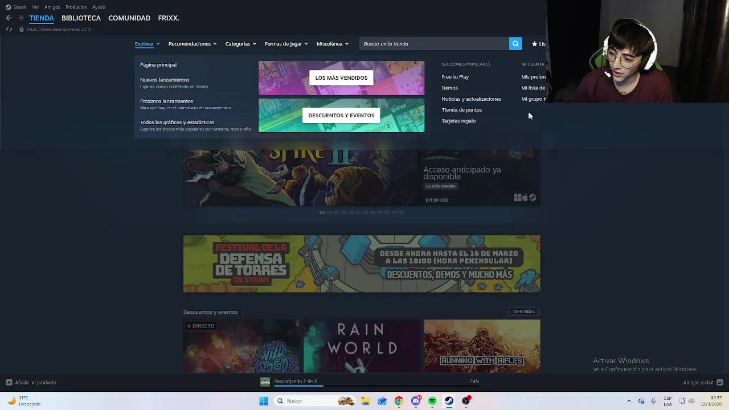Open Outlook from the taskbar

382,401
